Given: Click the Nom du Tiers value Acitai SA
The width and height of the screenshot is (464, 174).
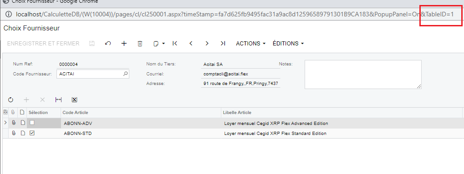Looking at the screenshot, I should pyautogui.click(x=214, y=64).
